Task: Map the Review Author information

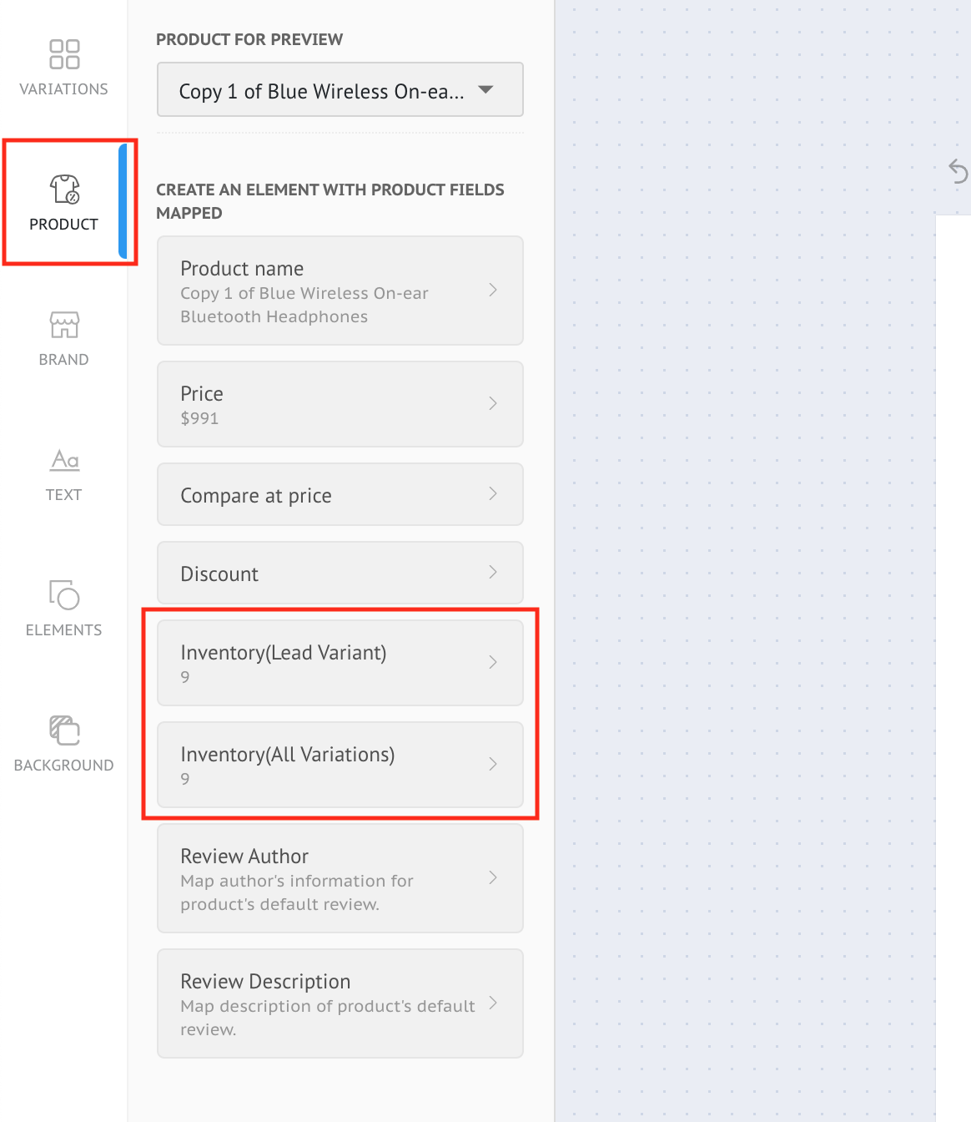Action: click(339, 878)
